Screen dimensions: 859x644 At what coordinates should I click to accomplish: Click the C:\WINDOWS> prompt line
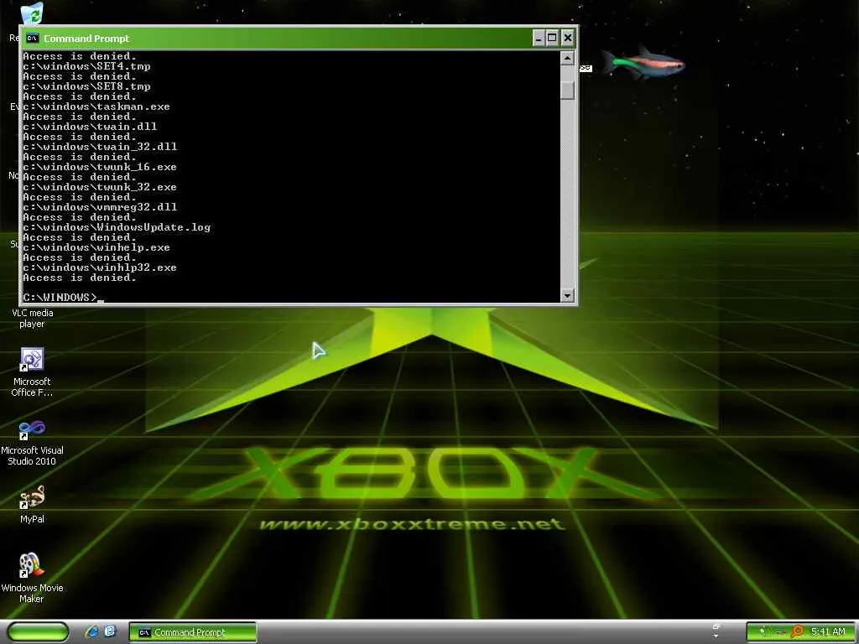(x=60, y=298)
